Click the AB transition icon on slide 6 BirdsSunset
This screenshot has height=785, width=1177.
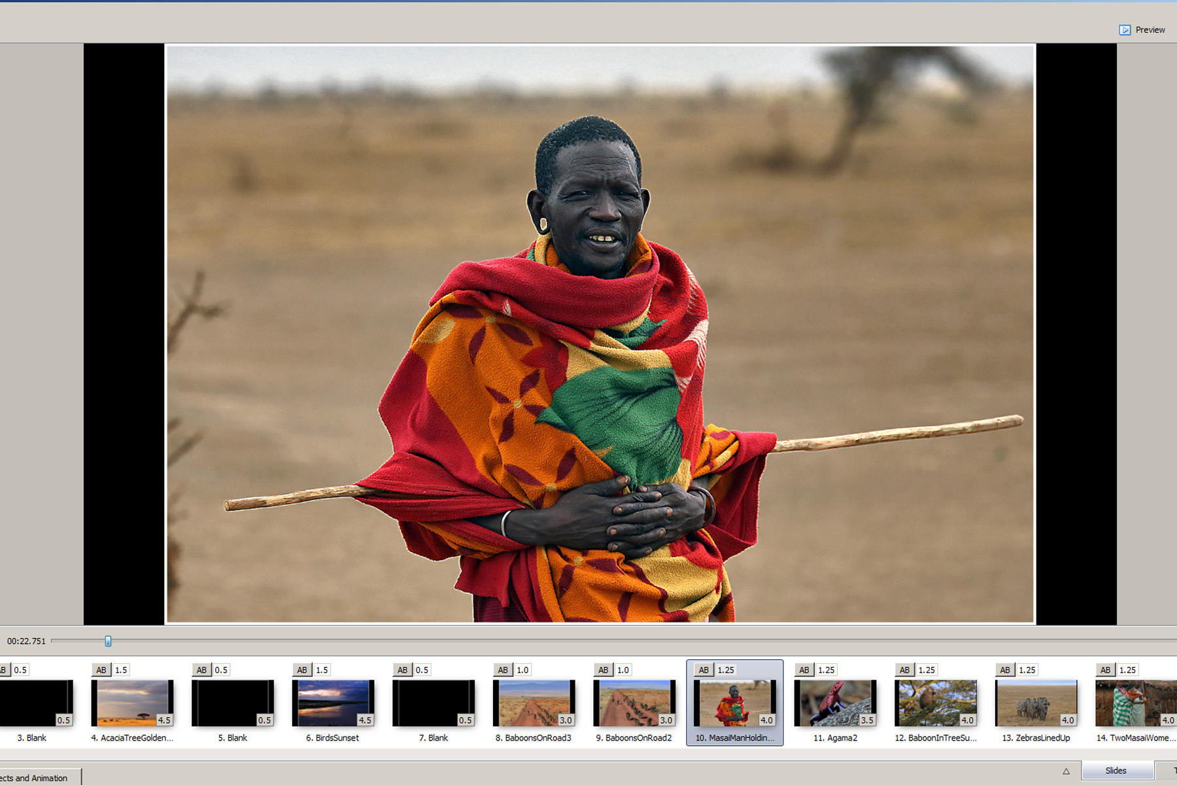point(302,670)
